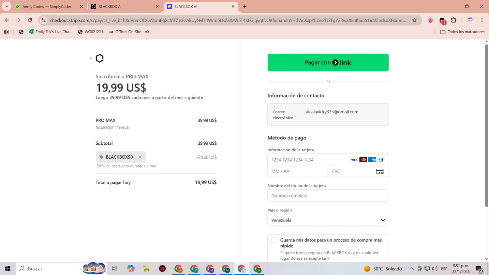
Task: Switch to the second BLACKBOX AI tab
Action: tap(200, 7)
